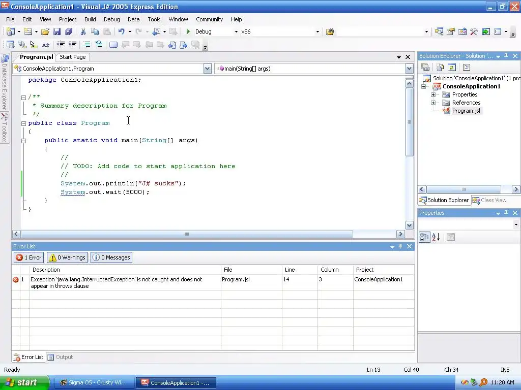Click the Description column header
521x390 pixels.
point(125,270)
